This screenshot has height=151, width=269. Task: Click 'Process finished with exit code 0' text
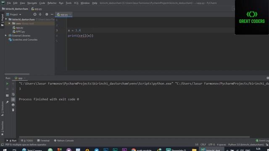click(x=49, y=99)
